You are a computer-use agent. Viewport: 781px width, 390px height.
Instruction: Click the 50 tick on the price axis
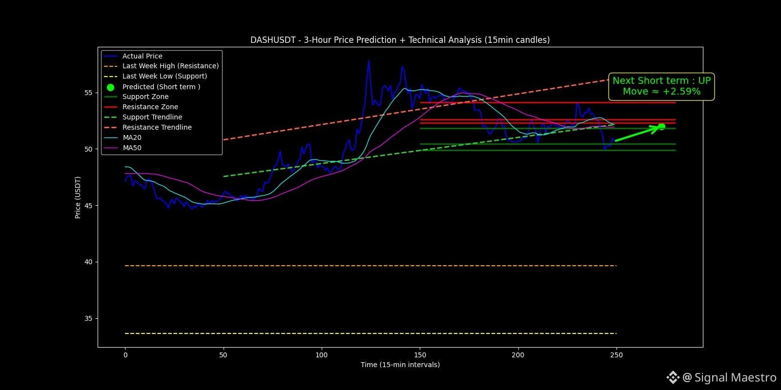(88, 149)
